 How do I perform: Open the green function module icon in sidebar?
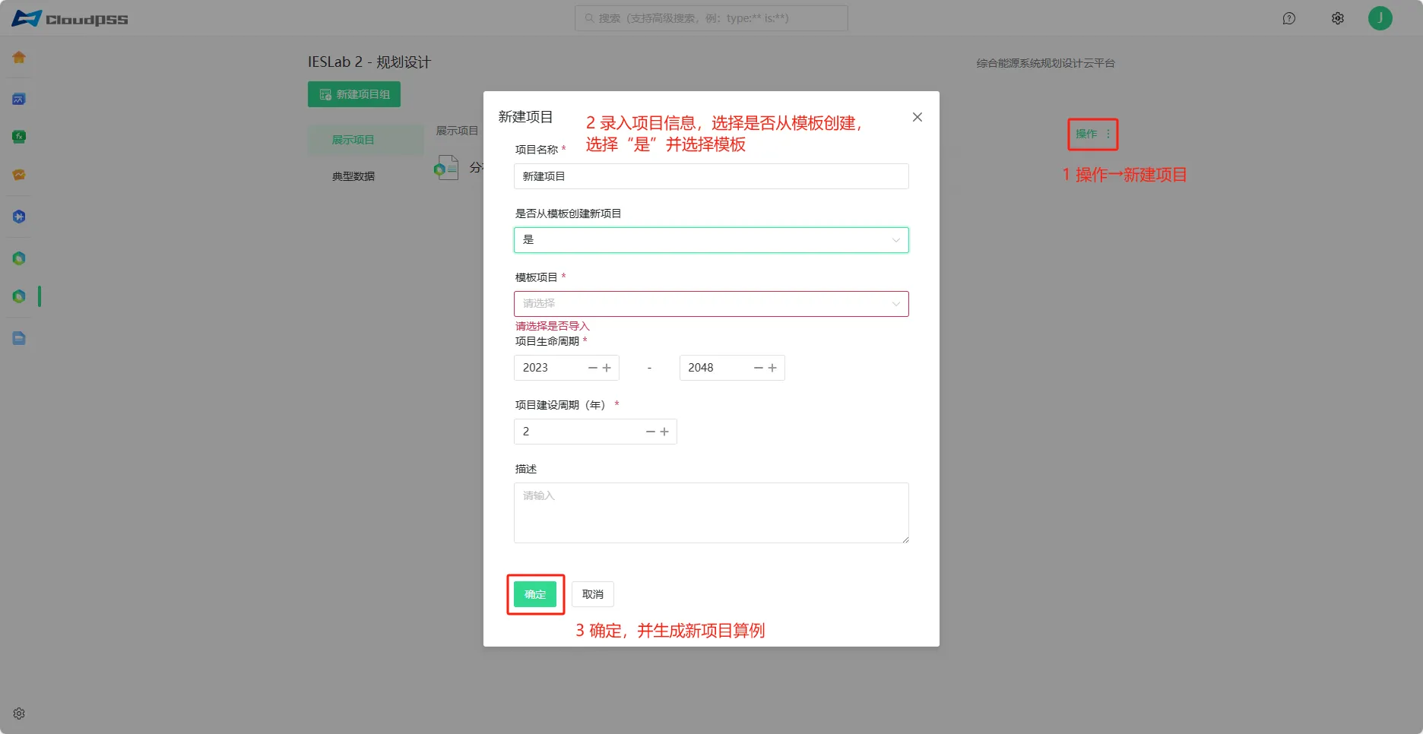coord(19,137)
